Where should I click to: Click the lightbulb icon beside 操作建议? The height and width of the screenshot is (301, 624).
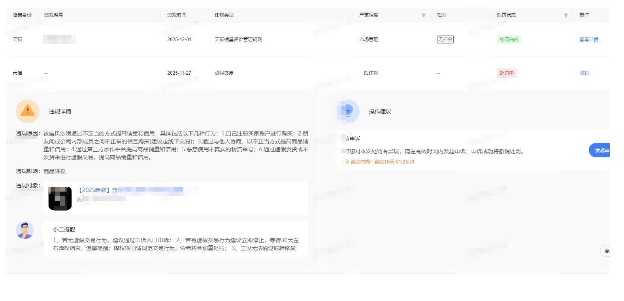[348, 111]
